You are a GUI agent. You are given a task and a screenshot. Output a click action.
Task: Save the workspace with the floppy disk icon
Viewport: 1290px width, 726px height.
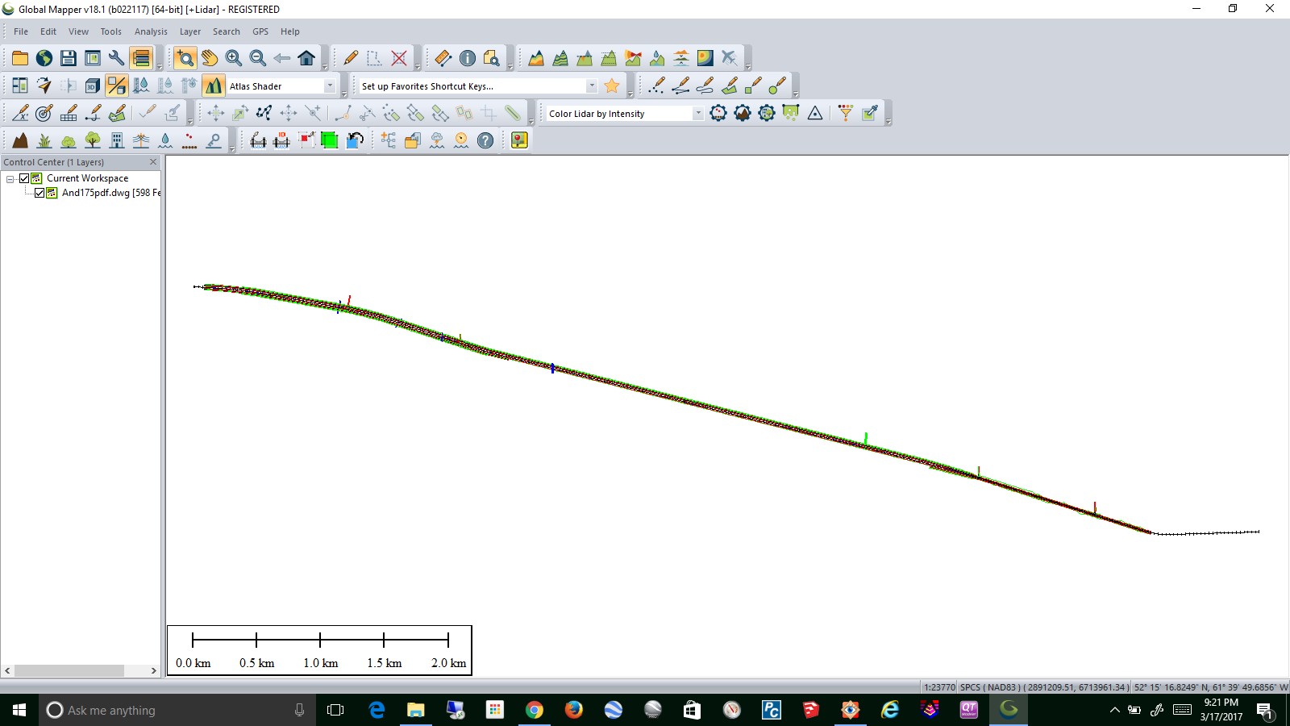coord(69,58)
